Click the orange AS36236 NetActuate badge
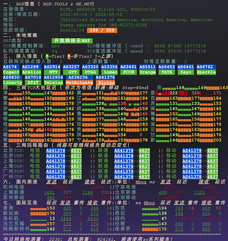228x241 pixels. pos(79,80)
